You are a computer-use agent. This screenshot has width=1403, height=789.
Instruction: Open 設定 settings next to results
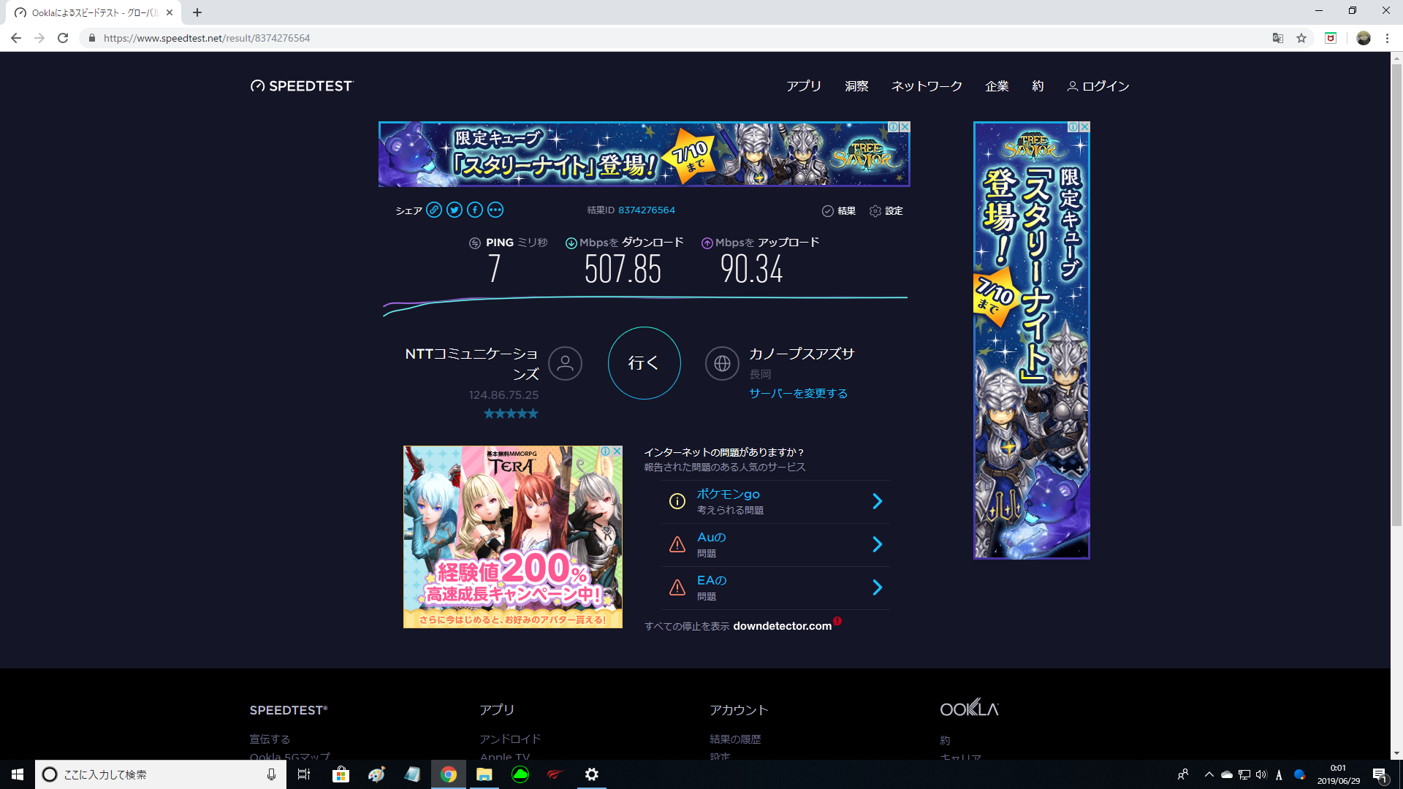(x=886, y=211)
